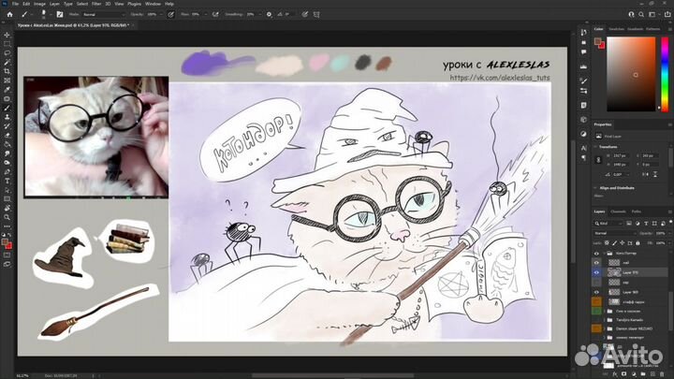The height and width of the screenshot is (379, 674).
Task: Create new group folder icon in Layers footer
Action: (x=643, y=374)
